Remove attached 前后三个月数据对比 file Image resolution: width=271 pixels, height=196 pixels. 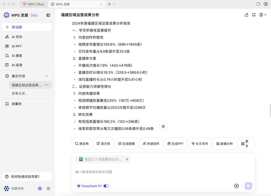coord(127,159)
